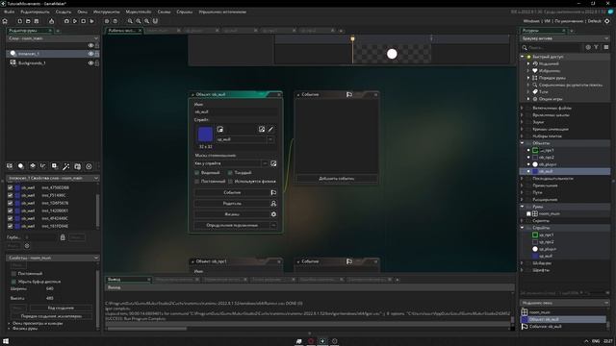Open the Edit menu
Screen dimensions: 616x346
pyautogui.click(x=35, y=12)
